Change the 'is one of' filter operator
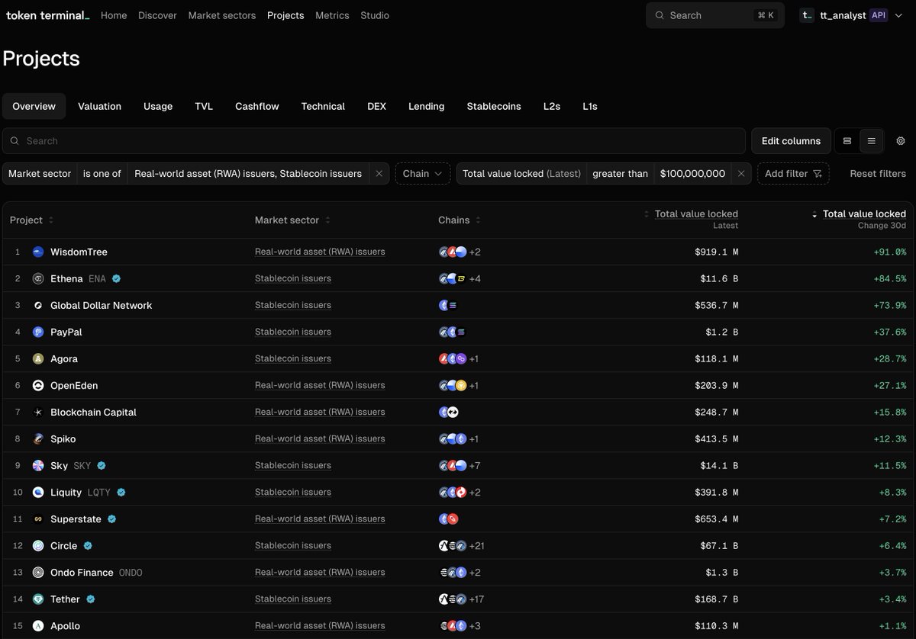 pos(102,174)
